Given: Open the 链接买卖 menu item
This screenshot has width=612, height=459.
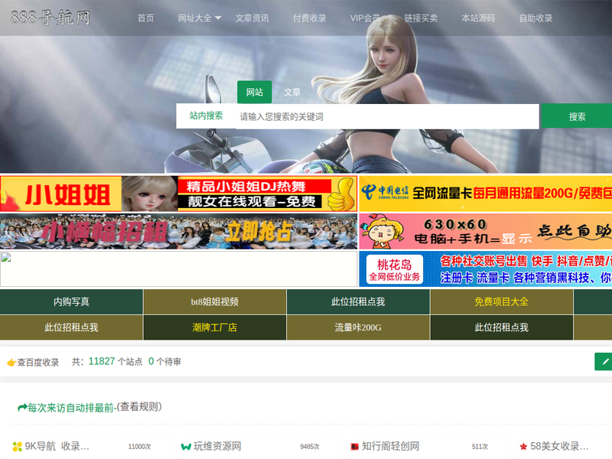Looking at the screenshot, I should (x=421, y=18).
